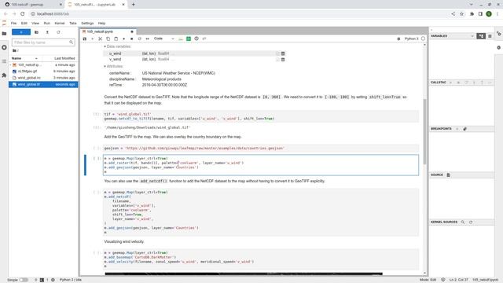Image resolution: width=503 pixels, height=283 pixels.
Task: Restart kernel and run all cells
Action: coord(148,39)
